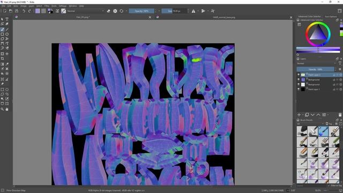Select the Bezier Curve tool
Viewport: 343px width, 193px height.
click(x=2, y=43)
